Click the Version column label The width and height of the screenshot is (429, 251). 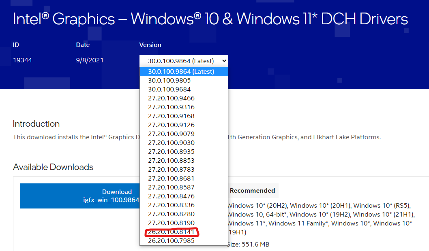pyautogui.click(x=150, y=45)
